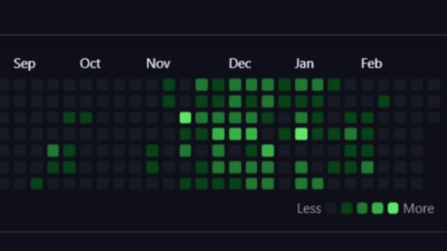Click the Oct month label

(x=90, y=64)
